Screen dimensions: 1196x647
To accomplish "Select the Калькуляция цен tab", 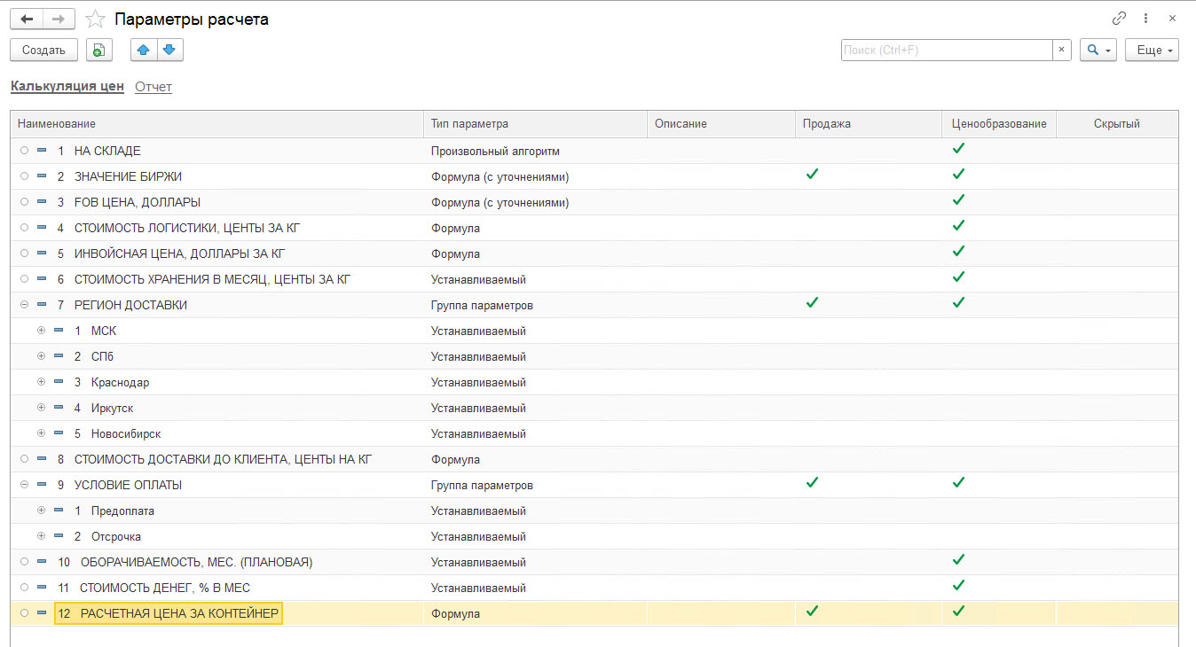I will (67, 87).
